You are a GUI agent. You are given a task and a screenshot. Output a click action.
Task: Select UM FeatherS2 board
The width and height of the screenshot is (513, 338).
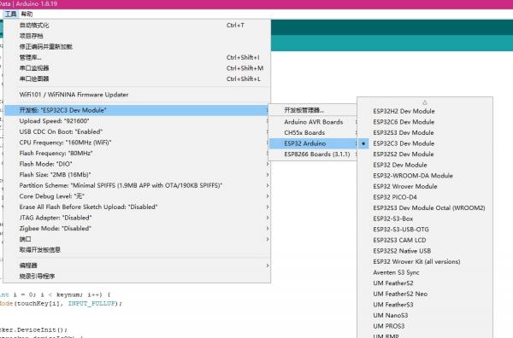pyautogui.click(x=425, y=283)
